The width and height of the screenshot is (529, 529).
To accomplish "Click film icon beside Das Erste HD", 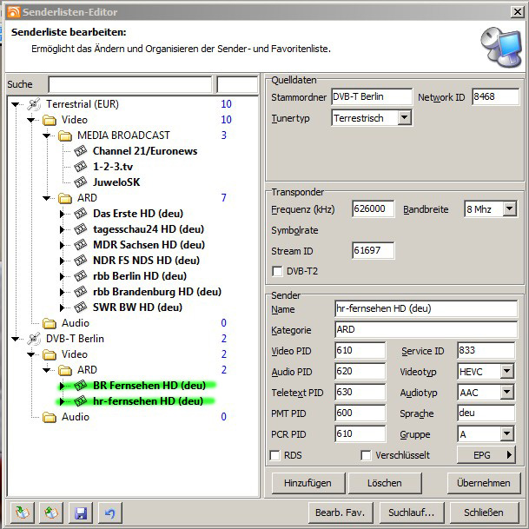I will 81,213.
